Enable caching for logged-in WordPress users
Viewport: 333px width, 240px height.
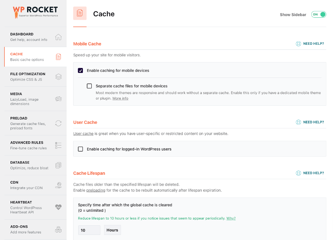tap(81, 149)
